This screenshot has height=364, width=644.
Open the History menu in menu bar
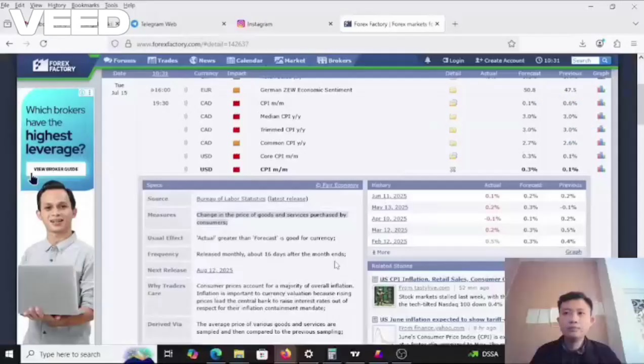pyautogui.click(x=57, y=5)
